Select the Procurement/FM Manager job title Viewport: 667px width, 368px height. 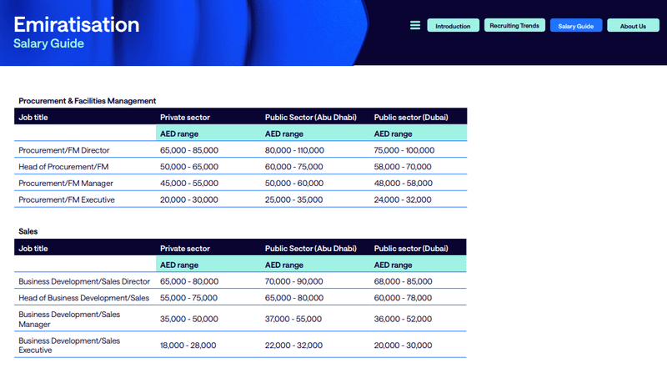coord(66,183)
